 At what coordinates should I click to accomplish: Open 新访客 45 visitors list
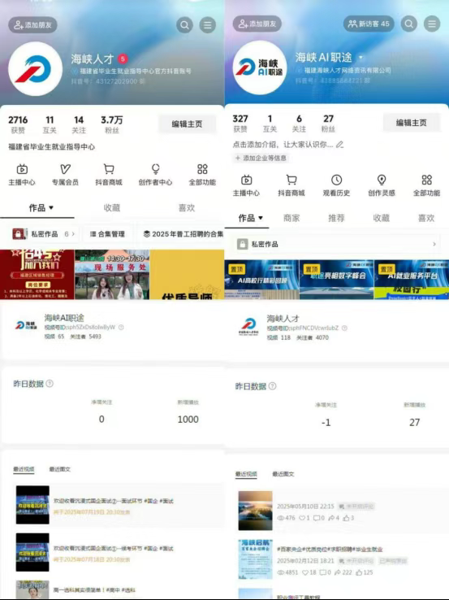pos(369,24)
